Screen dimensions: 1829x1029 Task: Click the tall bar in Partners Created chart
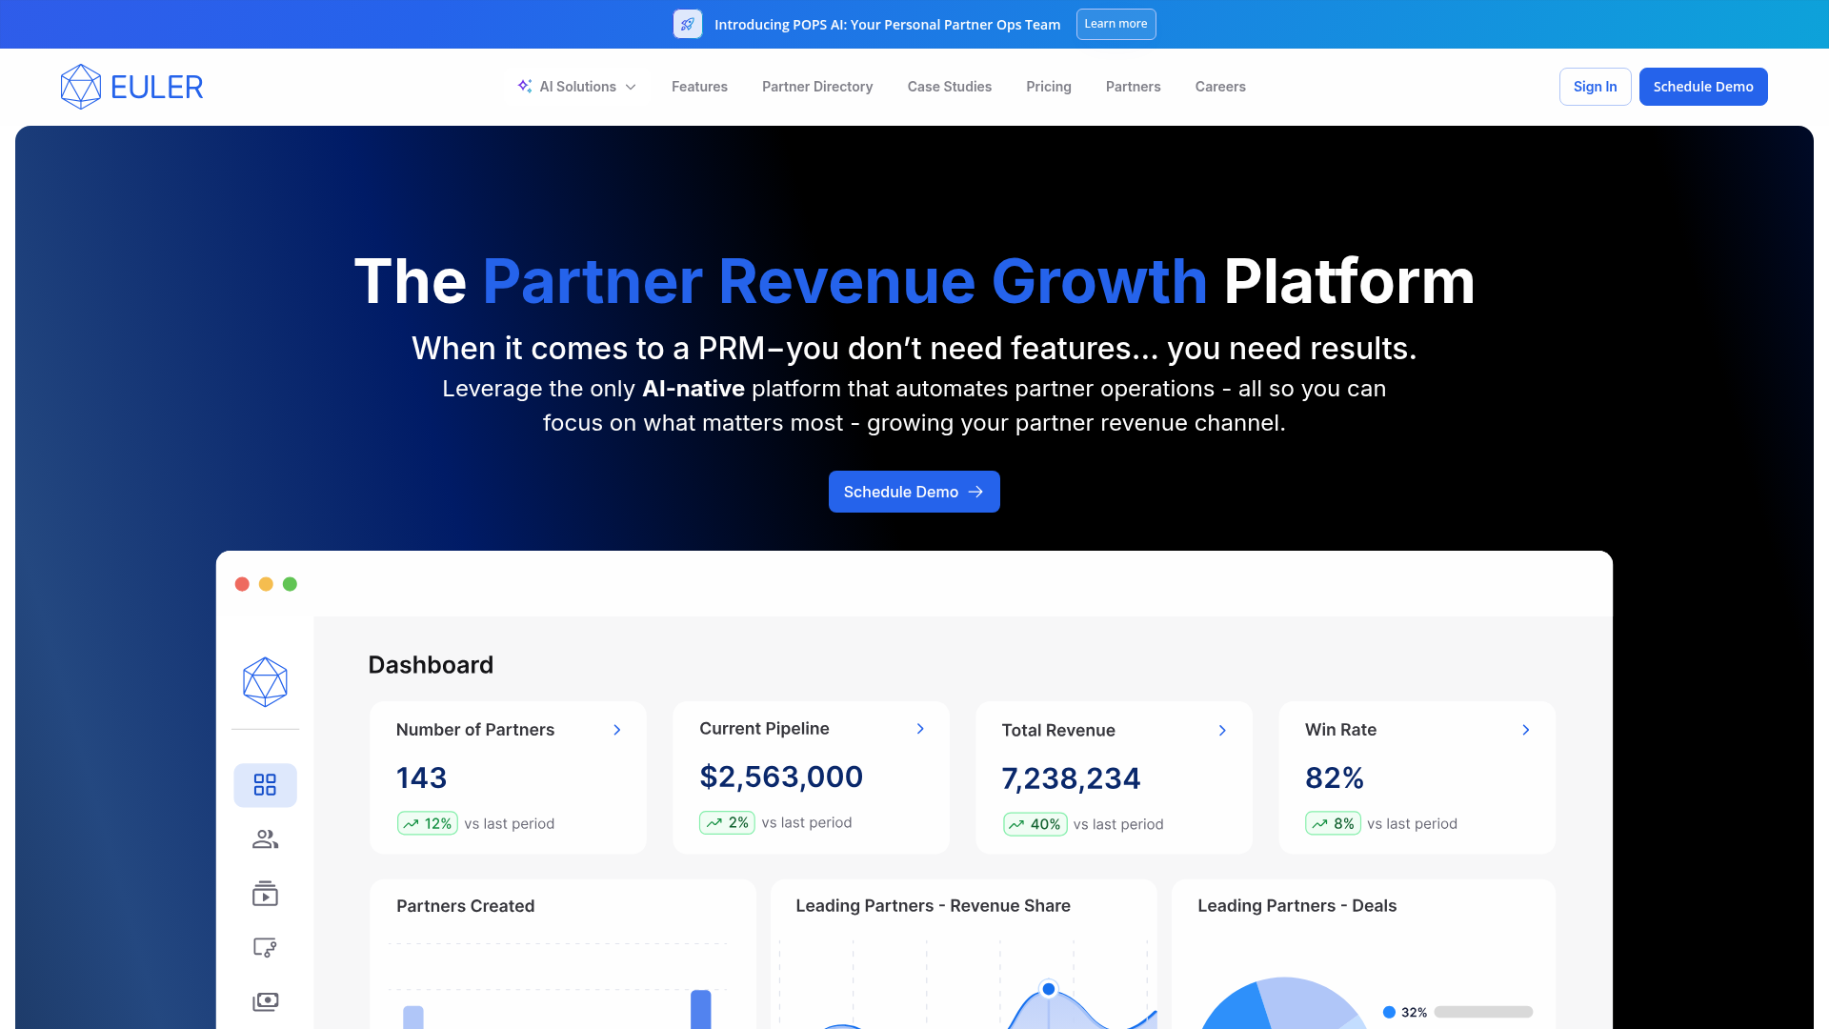click(700, 1010)
